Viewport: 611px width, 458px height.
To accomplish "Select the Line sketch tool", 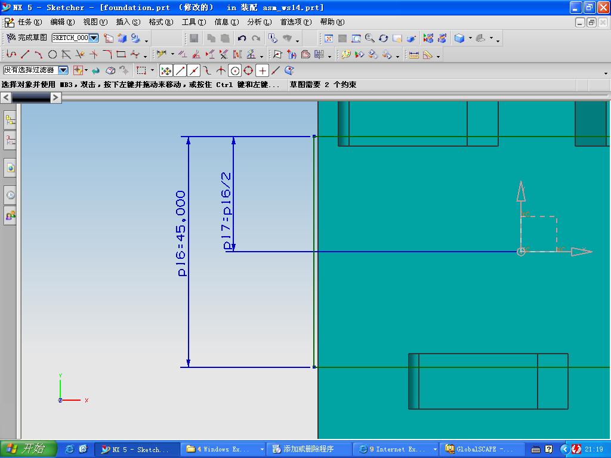I will [x=25, y=54].
